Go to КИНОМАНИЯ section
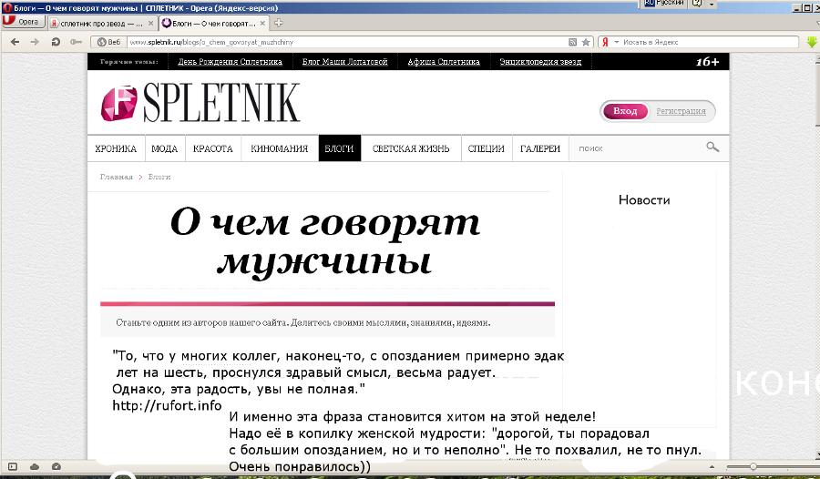Viewport: 820px width, 479px height. click(x=279, y=148)
